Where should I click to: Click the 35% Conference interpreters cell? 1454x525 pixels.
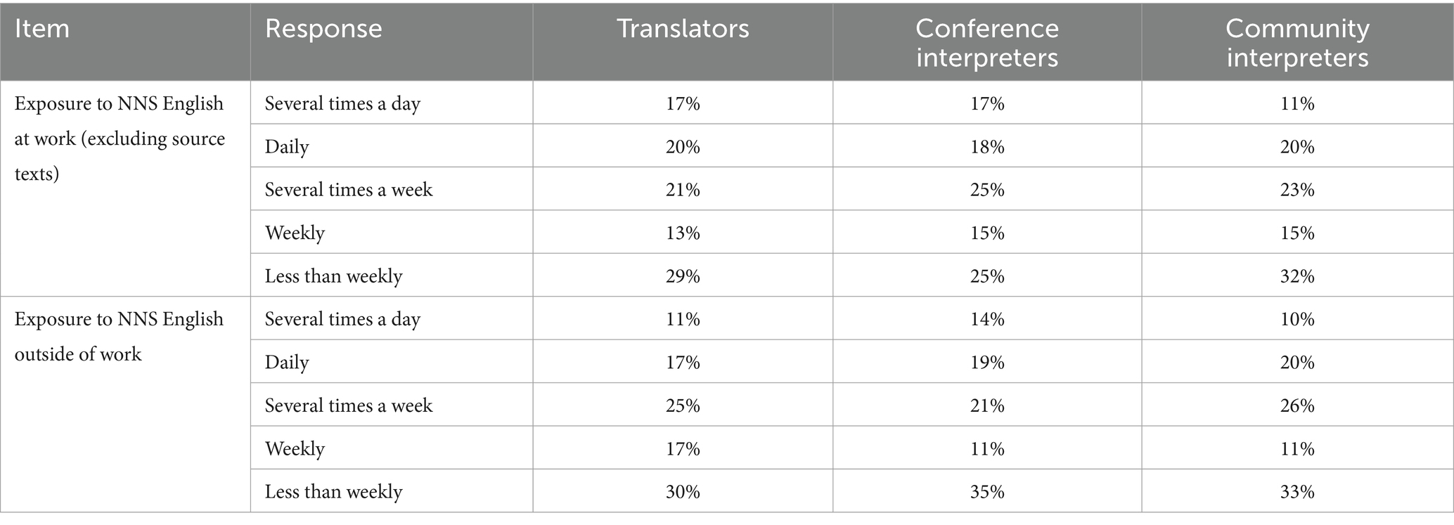pos(987,491)
